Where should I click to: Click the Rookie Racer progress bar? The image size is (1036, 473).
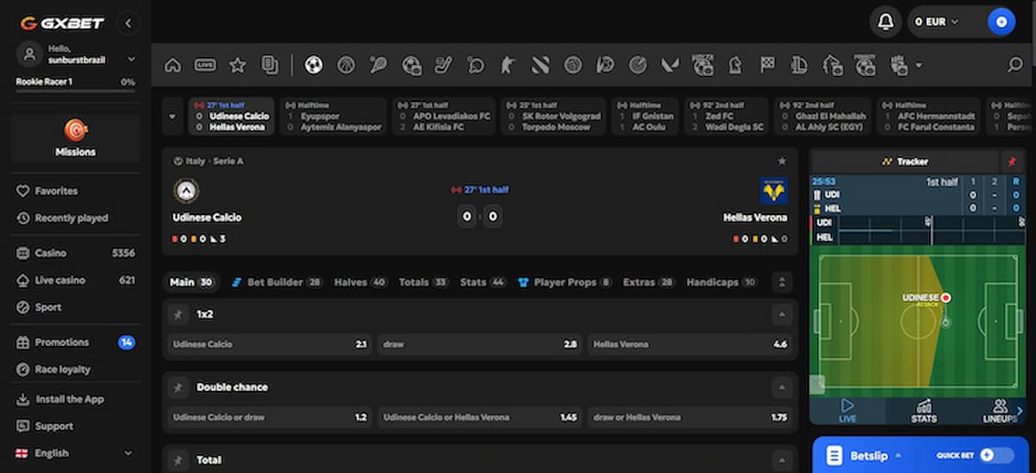[x=76, y=90]
